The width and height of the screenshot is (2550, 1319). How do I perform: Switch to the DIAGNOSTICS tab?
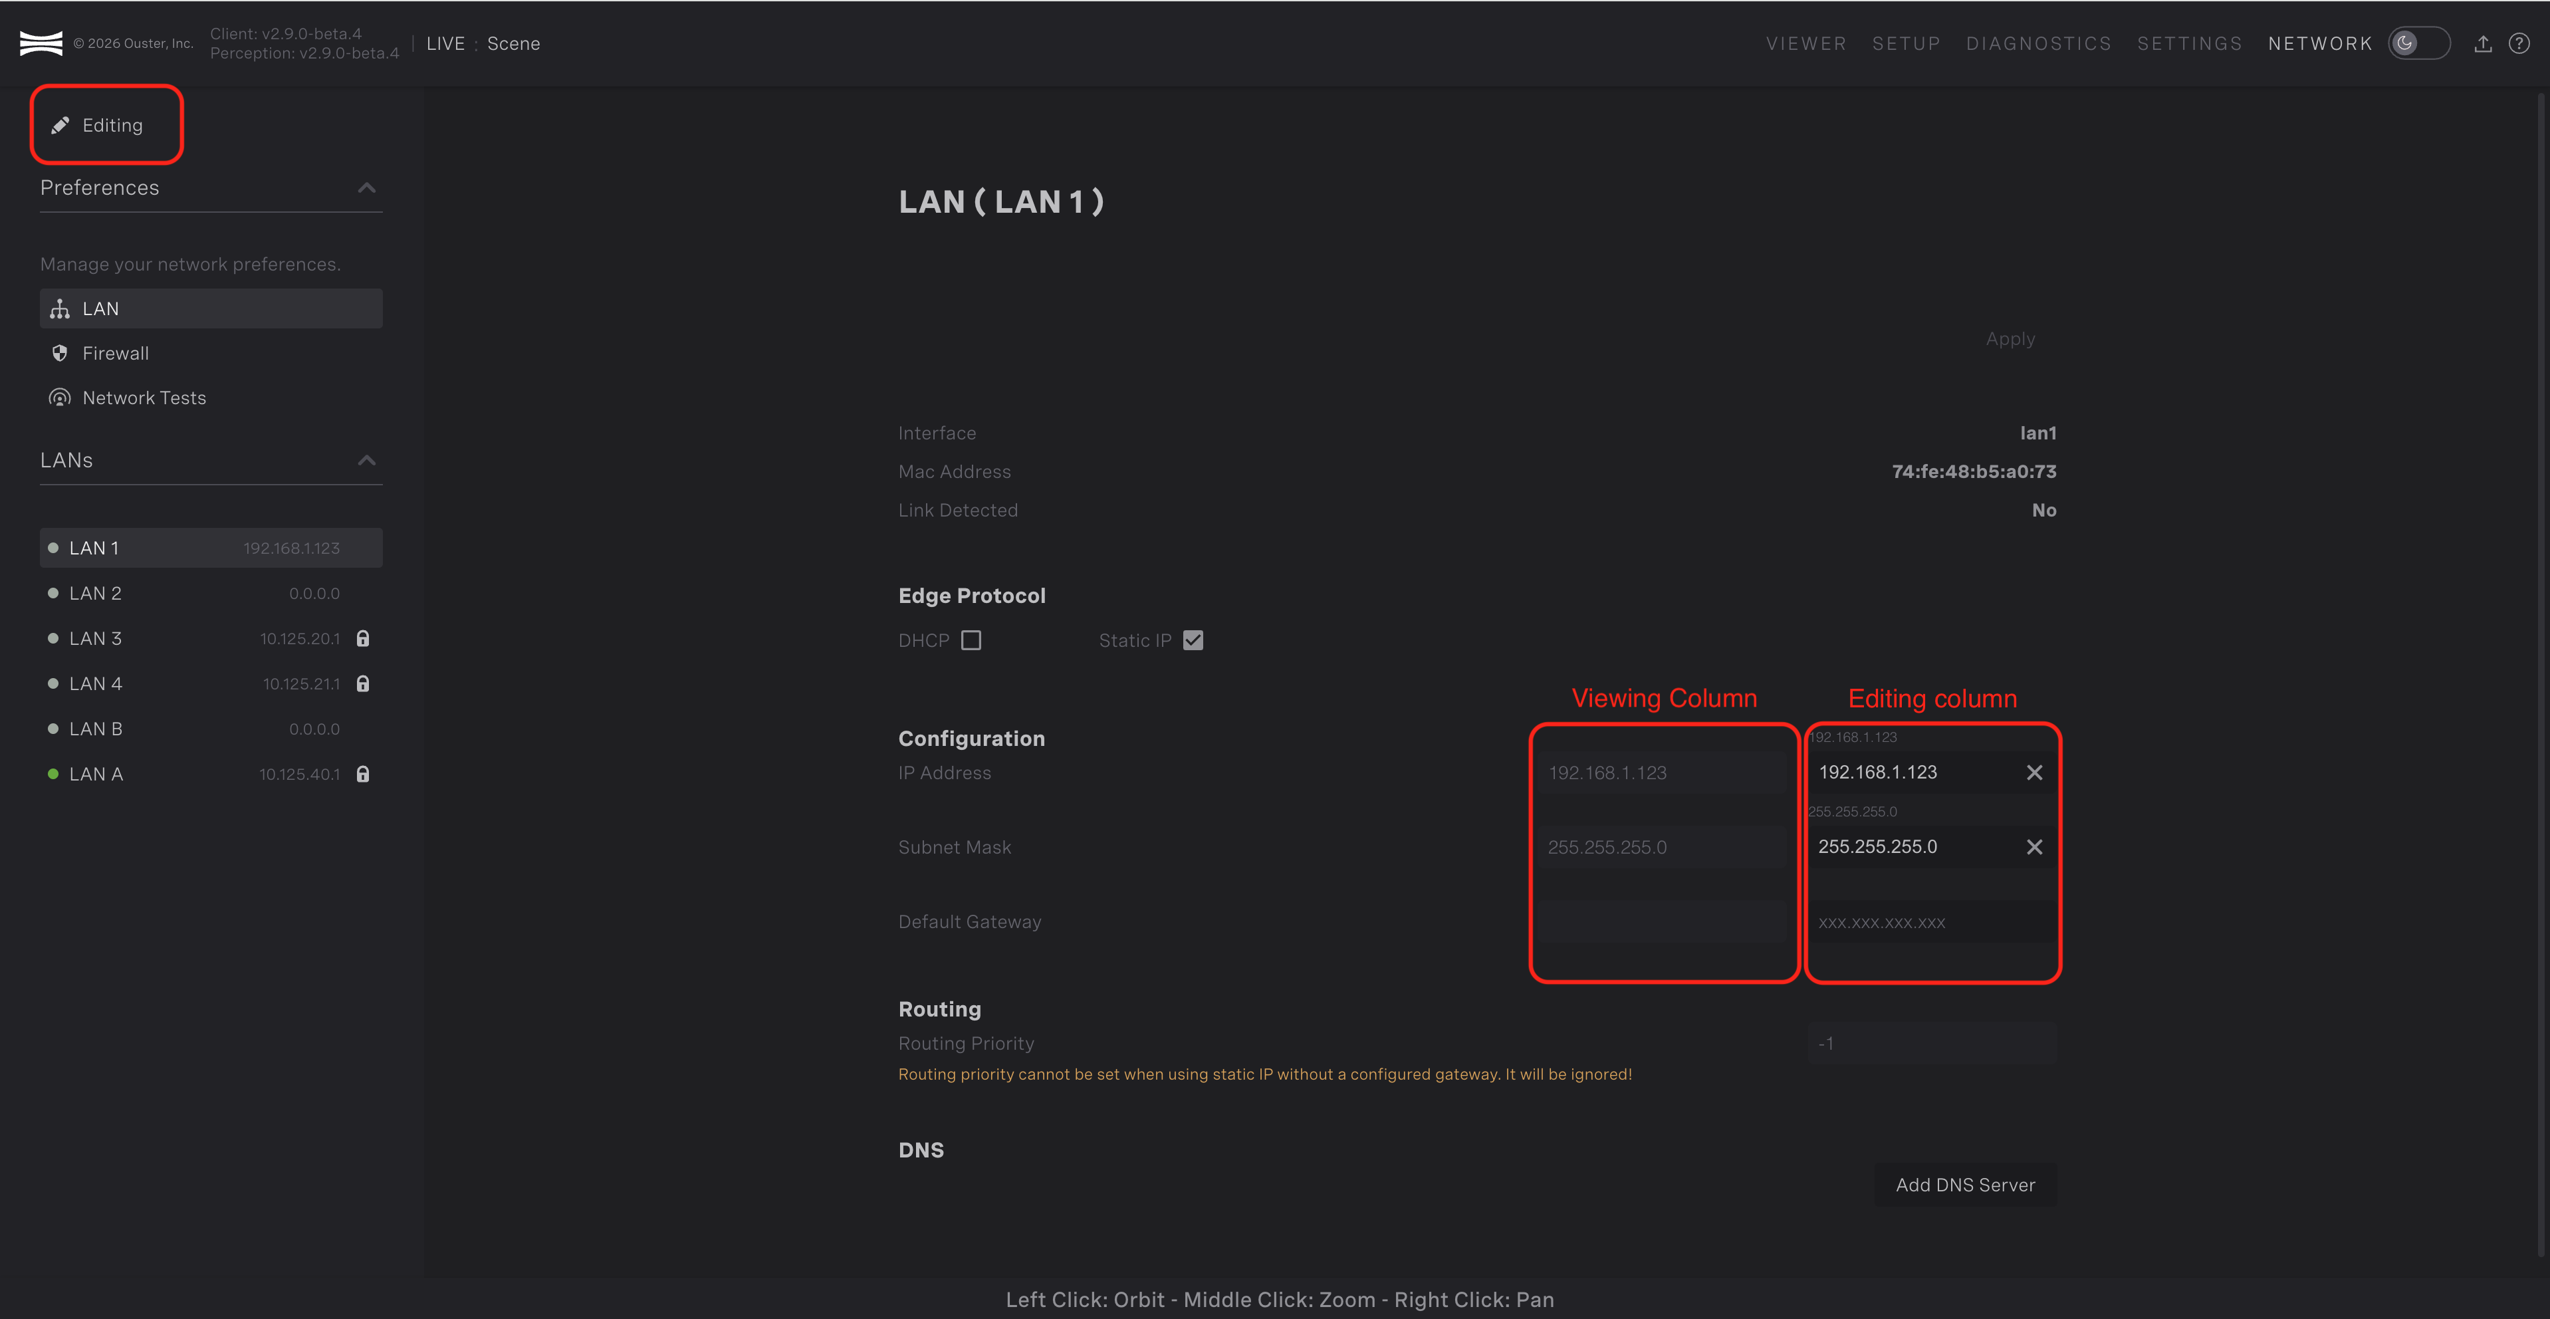point(2038,44)
